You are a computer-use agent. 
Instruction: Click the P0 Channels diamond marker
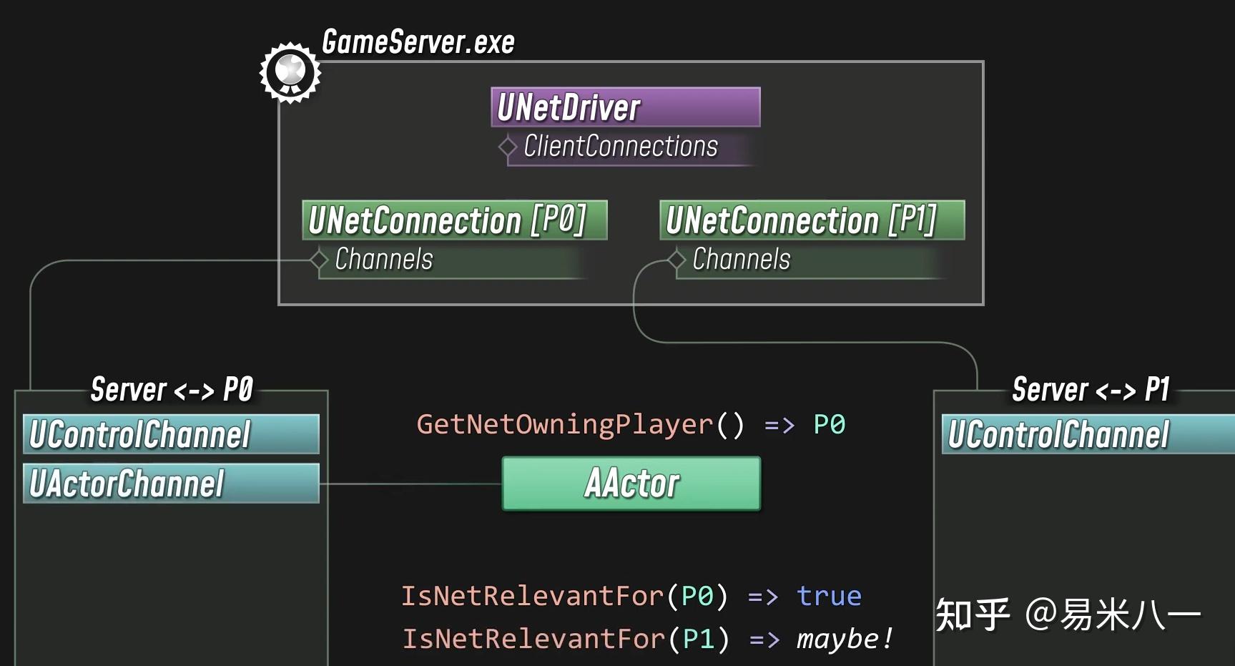(x=318, y=259)
